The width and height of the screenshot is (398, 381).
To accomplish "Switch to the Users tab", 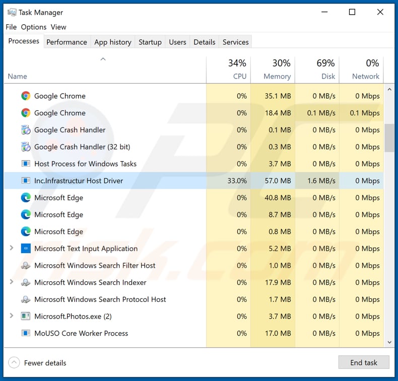I will [177, 42].
